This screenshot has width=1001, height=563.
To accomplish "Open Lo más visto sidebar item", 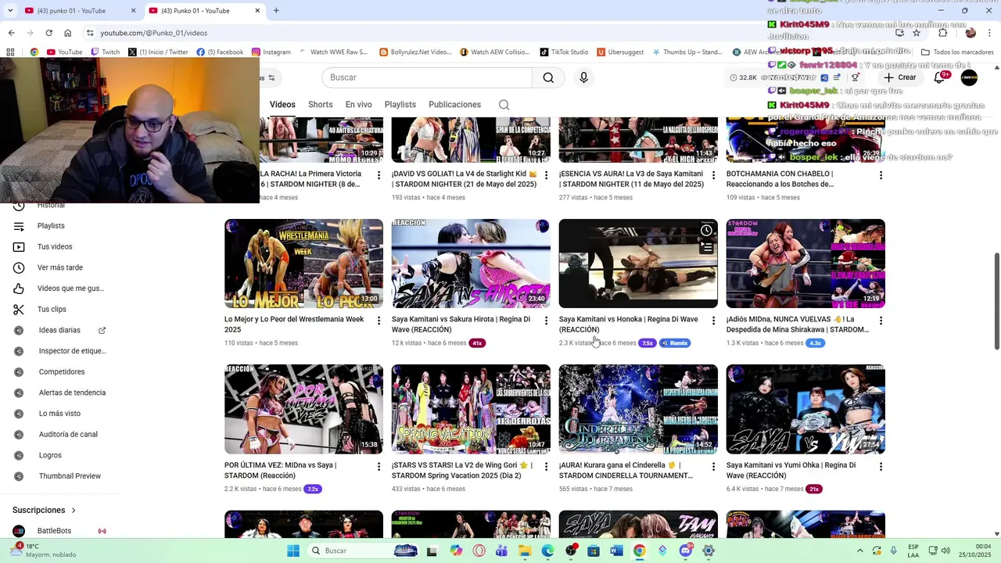I will 60,414.
